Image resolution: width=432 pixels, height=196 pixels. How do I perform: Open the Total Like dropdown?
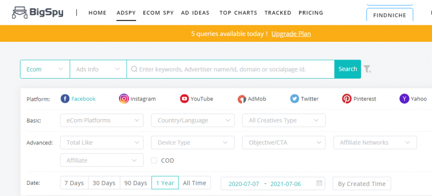[x=102, y=142]
